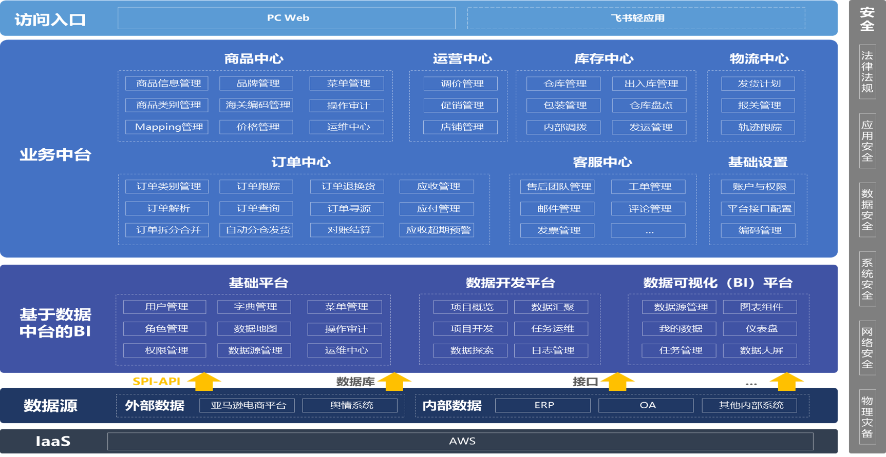Open 订单退换货 in 订单中心
886x457 pixels.
point(347,187)
